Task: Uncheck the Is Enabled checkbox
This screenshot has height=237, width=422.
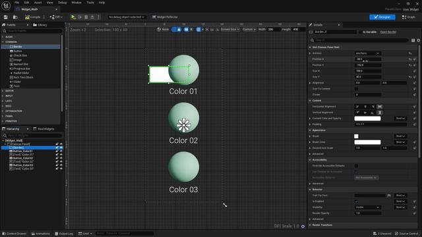Action: click(x=356, y=201)
